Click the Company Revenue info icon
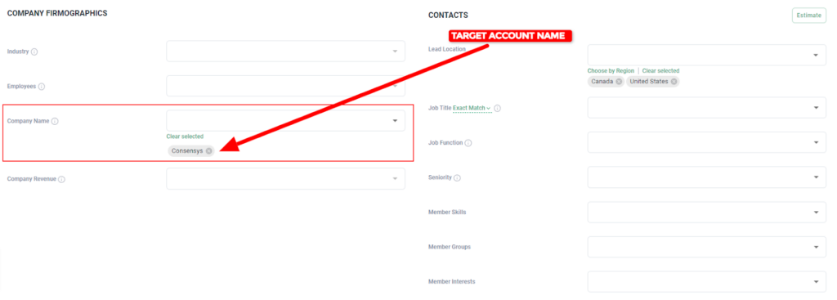 pos(61,179)
